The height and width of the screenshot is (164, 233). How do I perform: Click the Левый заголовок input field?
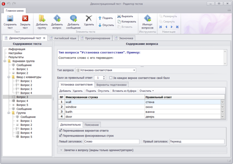click(112, 141)
